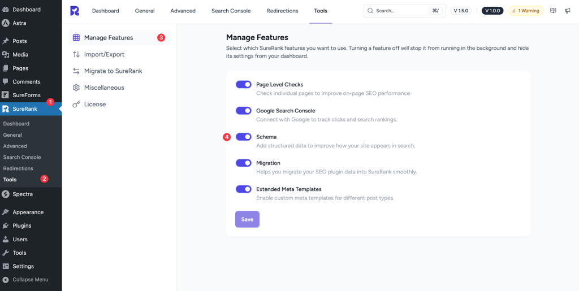Click the License key icon
579x291 pixels.
tap(76, 105)
